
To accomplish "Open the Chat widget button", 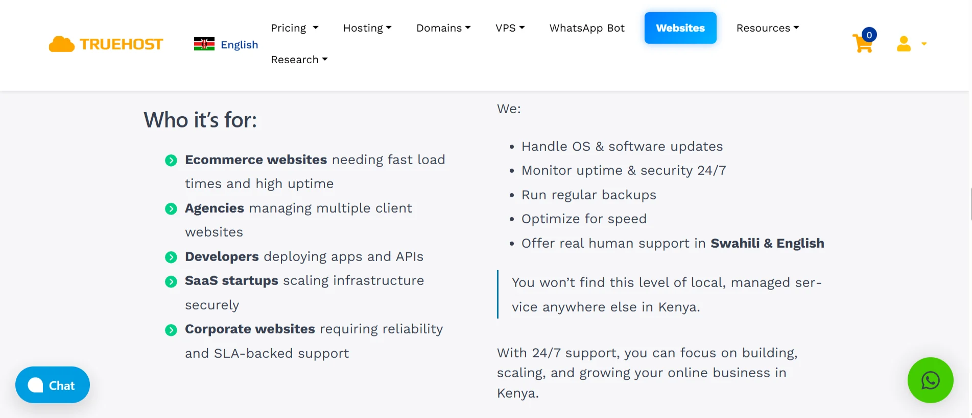I will pos(53,385).
